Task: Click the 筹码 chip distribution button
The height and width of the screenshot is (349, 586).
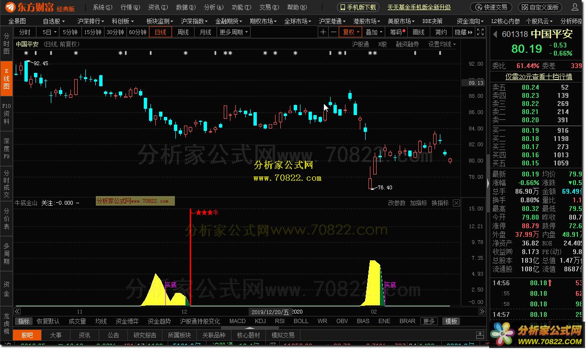Action: (x=398, y=32)
